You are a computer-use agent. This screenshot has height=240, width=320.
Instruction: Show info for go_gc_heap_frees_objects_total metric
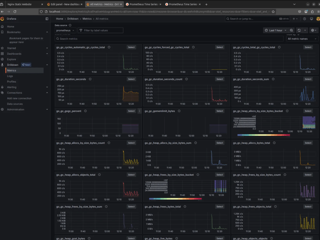click(276, 207)
